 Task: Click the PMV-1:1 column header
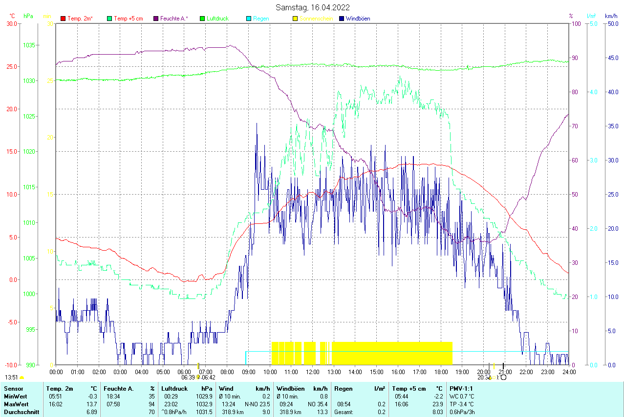461,389
